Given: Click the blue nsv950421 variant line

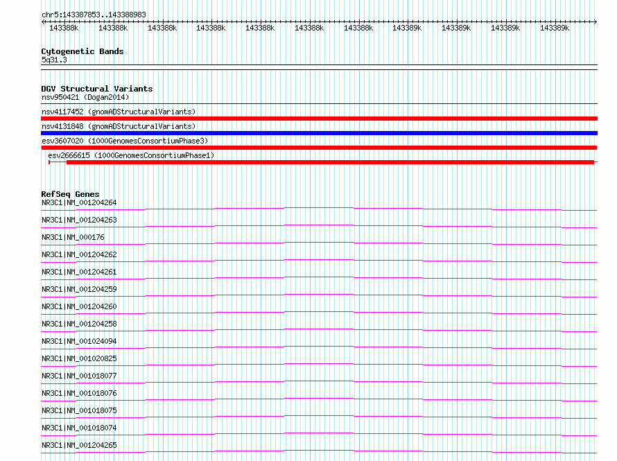Looking at the screenshot, I should point(319,104).
